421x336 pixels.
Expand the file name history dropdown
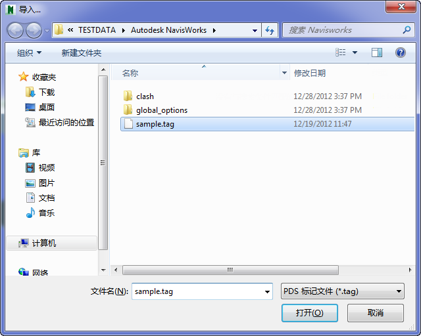[x=267, y=291]
